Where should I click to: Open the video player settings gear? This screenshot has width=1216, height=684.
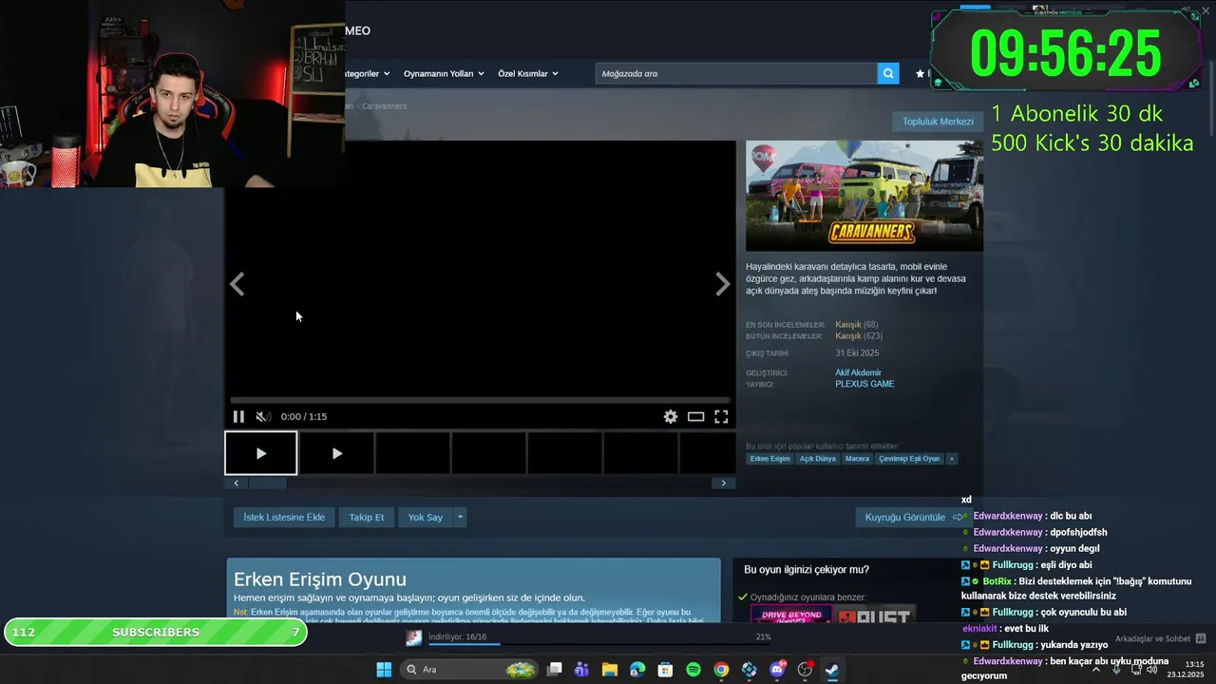point(671,416)
